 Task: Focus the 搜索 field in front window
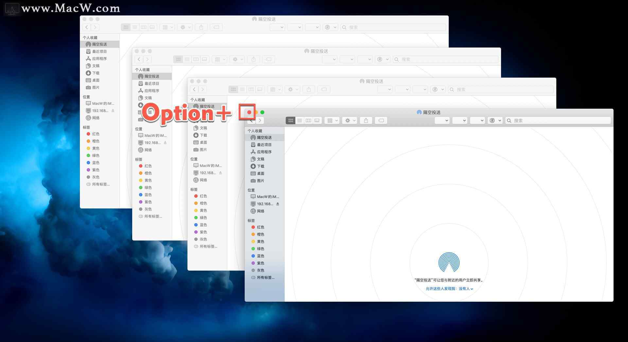coord(558,120)
